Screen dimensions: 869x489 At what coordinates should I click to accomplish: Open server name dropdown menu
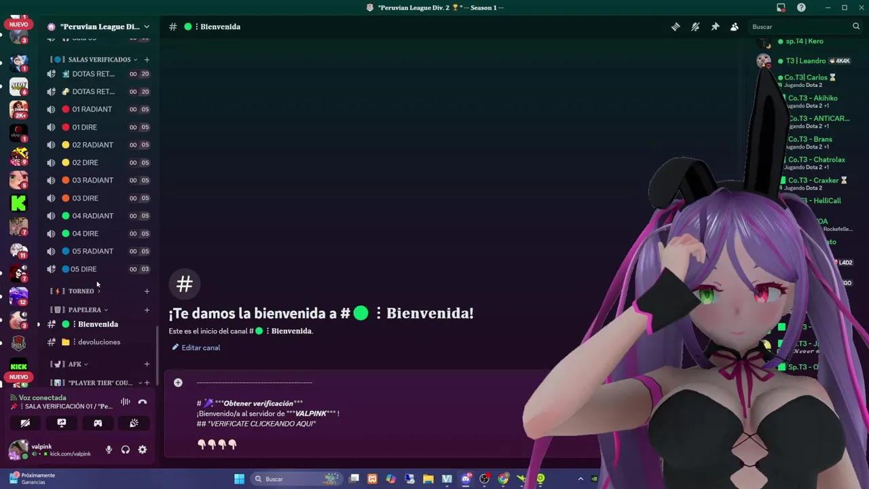99,26
